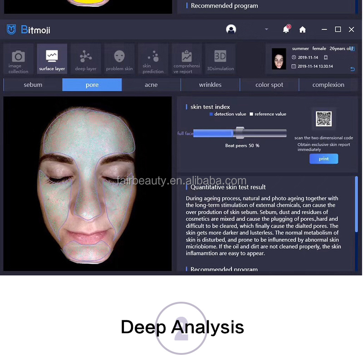Open the surface layer analysis mode
Viewport: 363px width, 363px height.
click(x=52, y=59)
